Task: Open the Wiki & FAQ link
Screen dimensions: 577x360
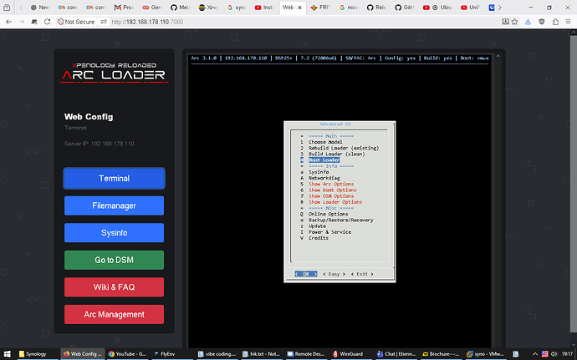Action: click(x=114, y=287)
